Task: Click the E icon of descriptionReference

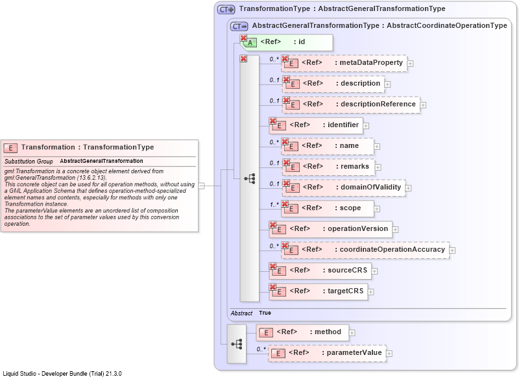Action: tap(293, 105)
